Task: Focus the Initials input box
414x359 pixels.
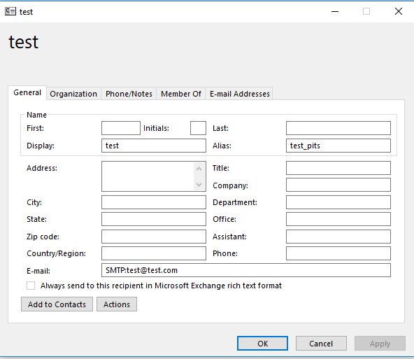Action: (198, 128)
